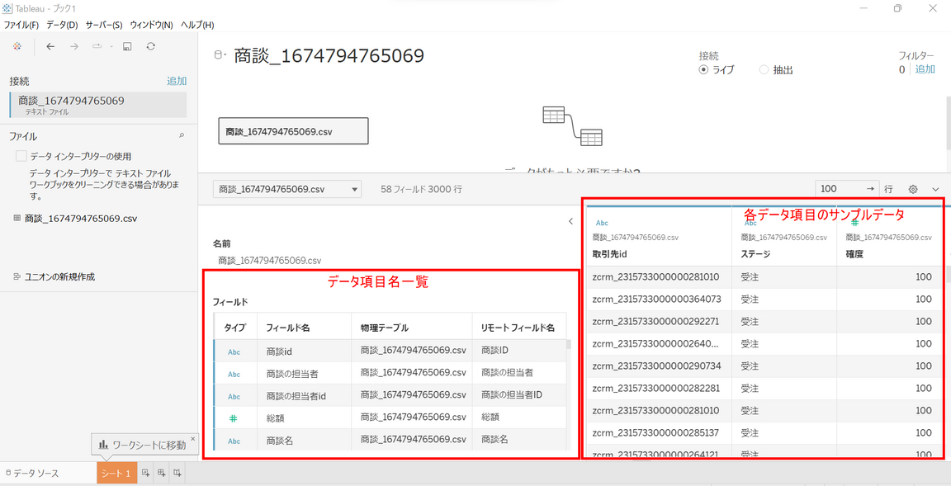Select 商談_1674794765069 connection in left pane
The width and height of the screenshot is (951, 486).
click(98, 105)
